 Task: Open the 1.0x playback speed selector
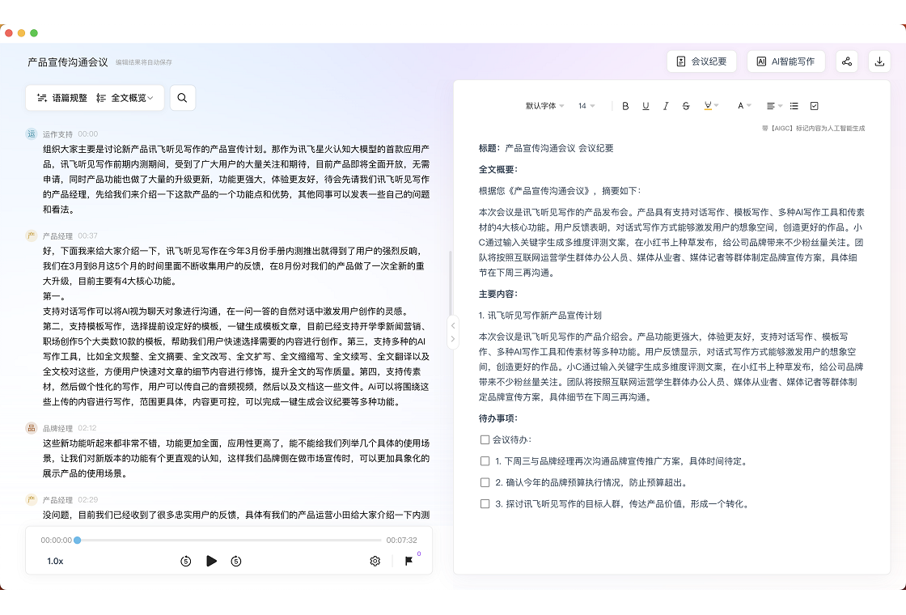coord(55,561)
